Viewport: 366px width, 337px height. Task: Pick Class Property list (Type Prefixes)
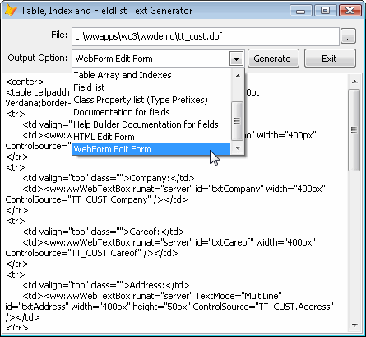[141, 100]
